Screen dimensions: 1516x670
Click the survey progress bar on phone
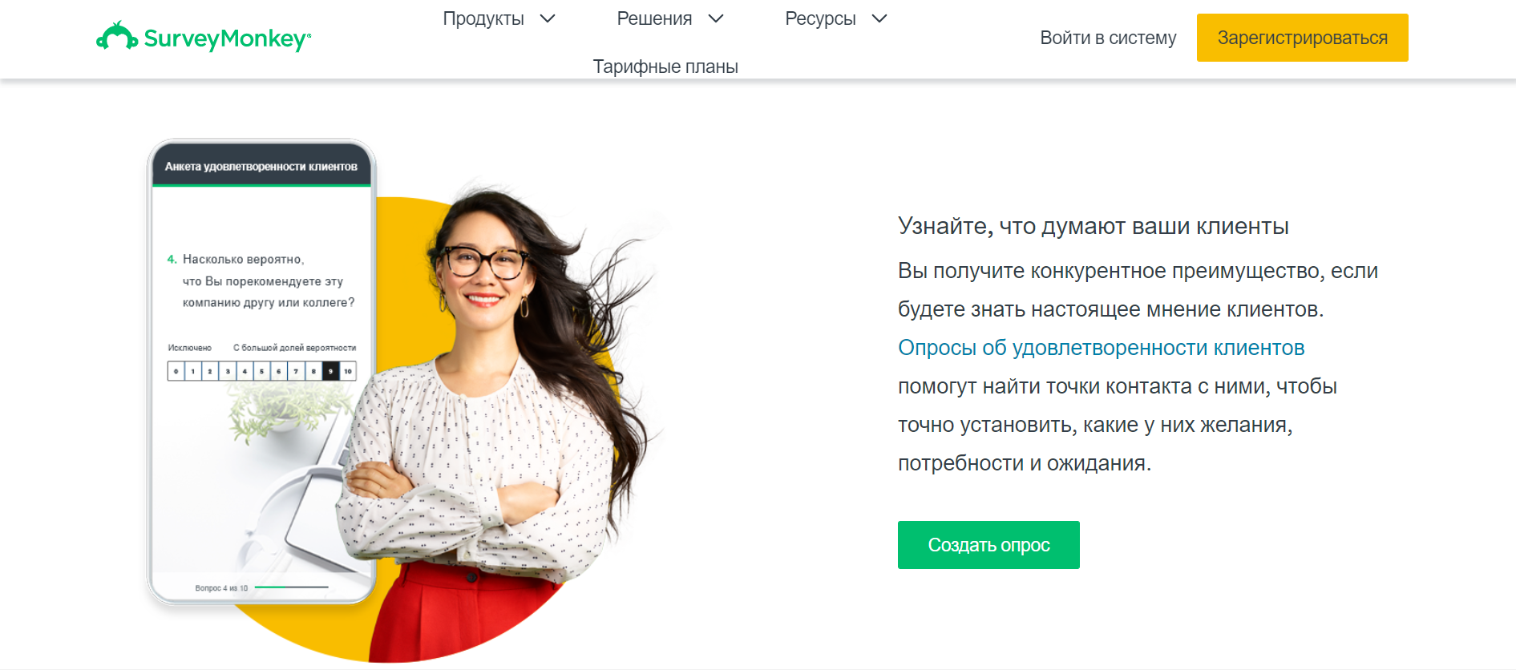pyautogui.click(x=291, y=587)
